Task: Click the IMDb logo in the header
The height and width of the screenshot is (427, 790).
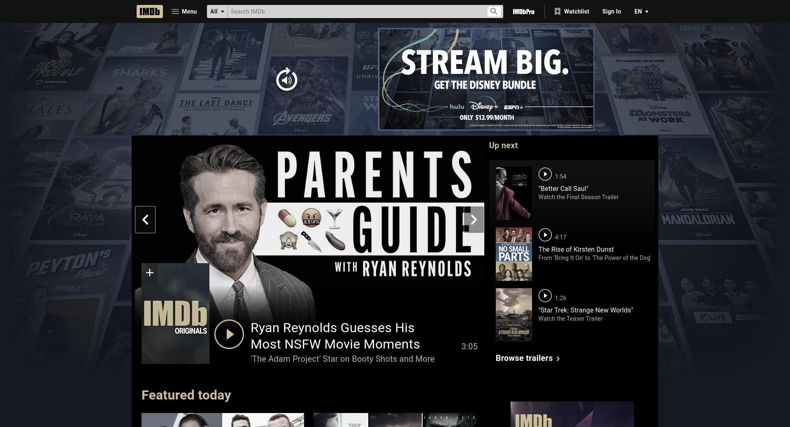Action: (x=149, y=11)
